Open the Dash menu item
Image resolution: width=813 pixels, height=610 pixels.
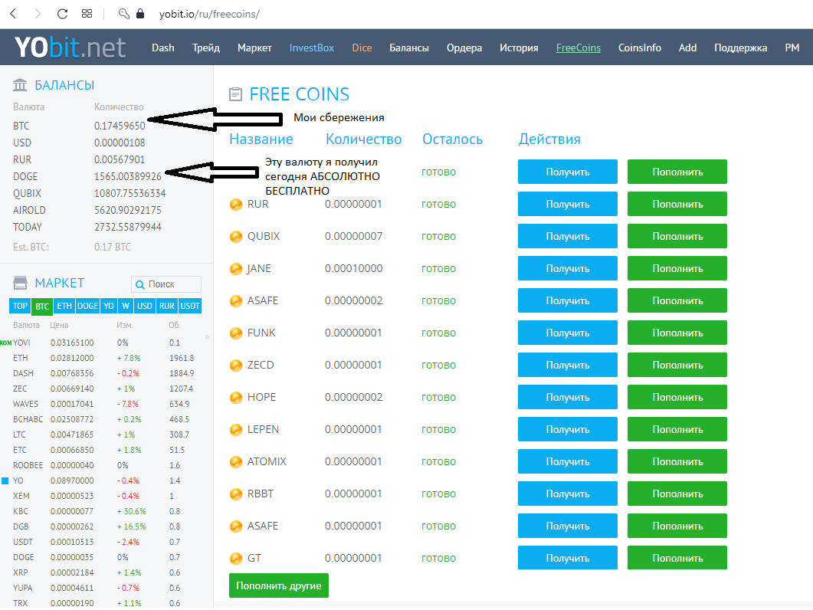[162, 48]
